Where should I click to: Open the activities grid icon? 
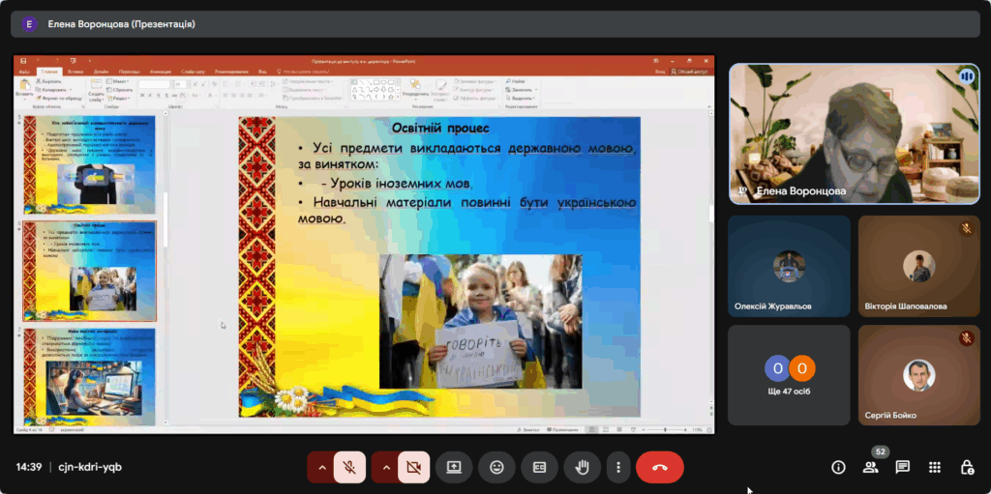click(x=934, y=467)
